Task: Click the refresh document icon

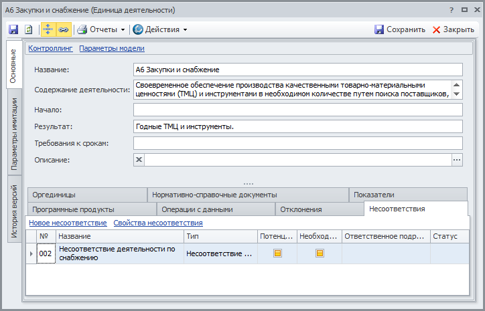Action: coord(29,29)
